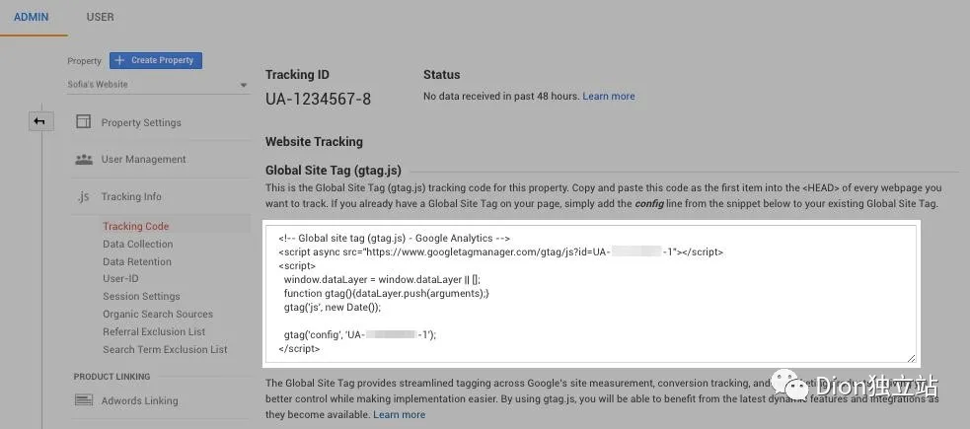Select Session Settings item
The width and height of the screenshot is (970, 429).
tap(141, 297)
